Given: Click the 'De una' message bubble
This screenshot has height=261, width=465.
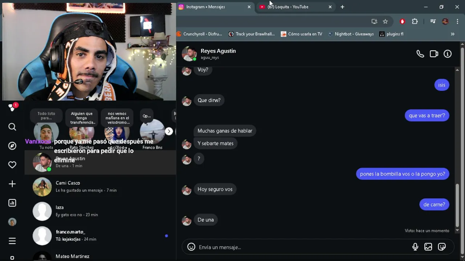Looking at the screenshot, I should click(206, 220).
